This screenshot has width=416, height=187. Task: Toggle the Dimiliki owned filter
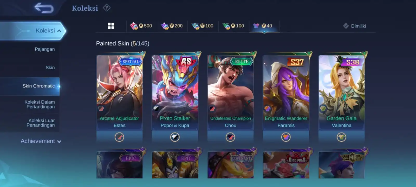click(x=354, y=26)
